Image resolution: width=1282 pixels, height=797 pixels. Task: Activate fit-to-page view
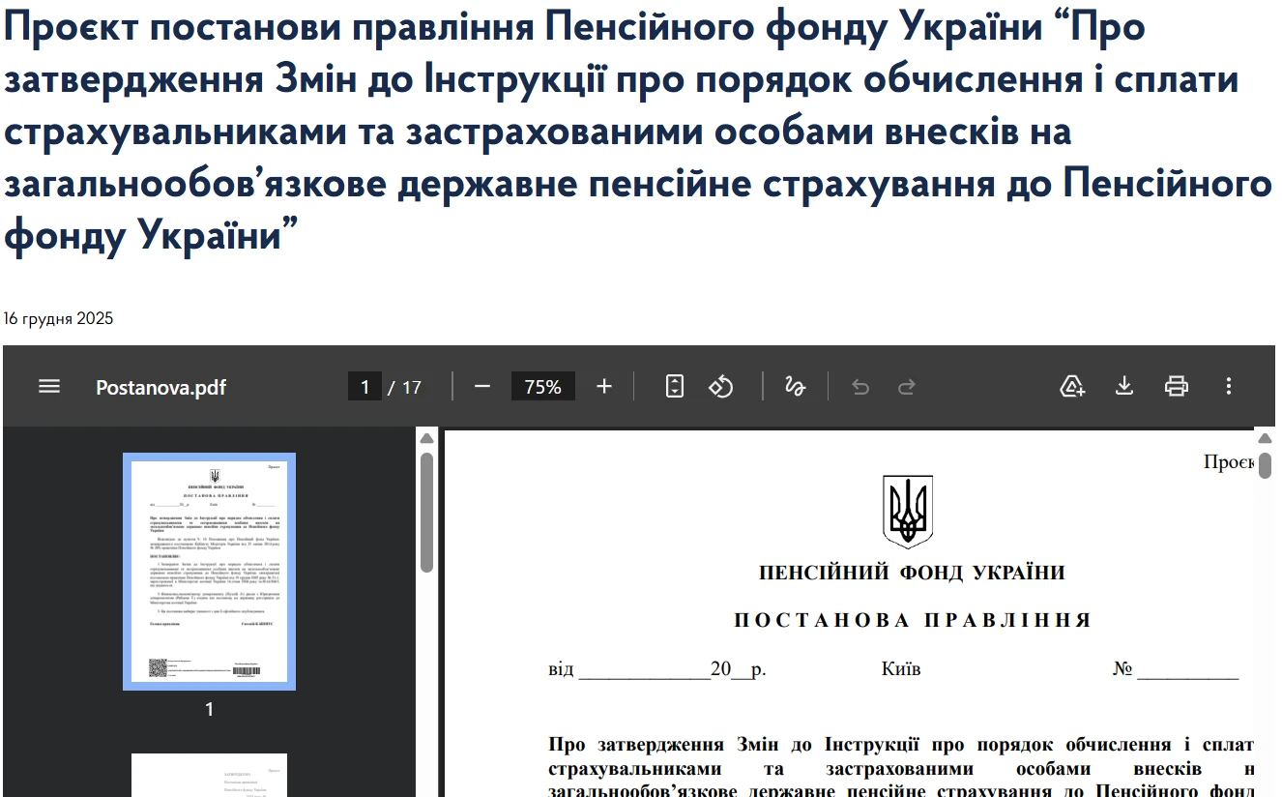pos(673,385)
